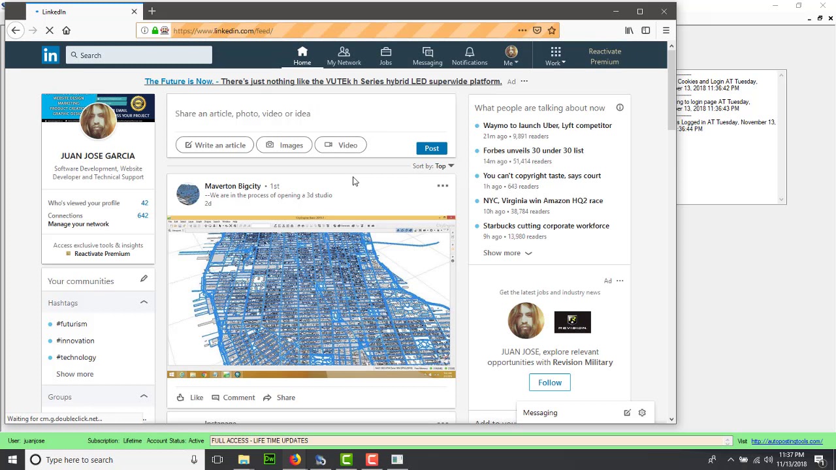Click the LinkedIn search field

[x=138, y=55]
